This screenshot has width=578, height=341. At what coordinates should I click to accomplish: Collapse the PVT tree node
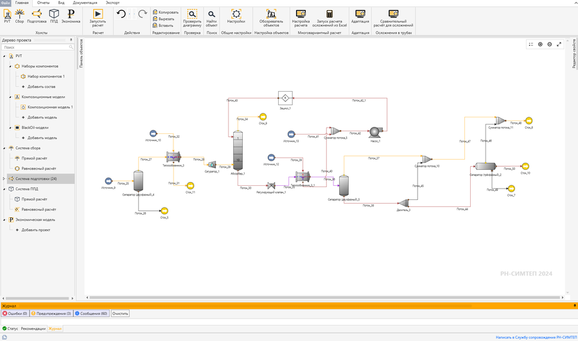click(x=4, y=56)
